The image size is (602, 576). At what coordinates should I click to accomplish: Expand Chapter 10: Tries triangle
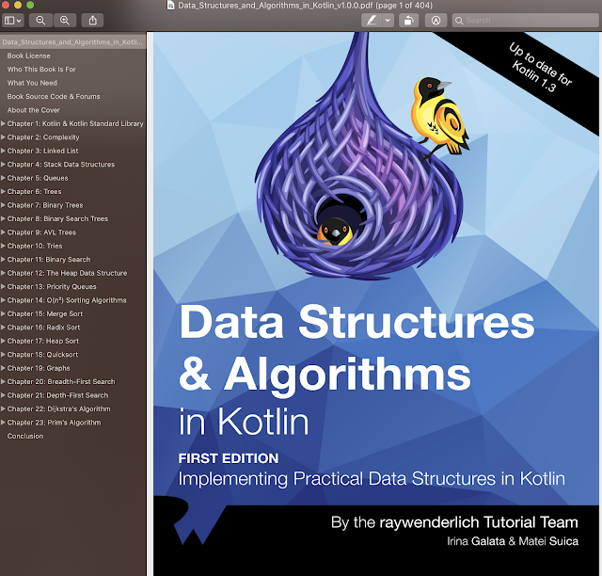pos(3,246)
